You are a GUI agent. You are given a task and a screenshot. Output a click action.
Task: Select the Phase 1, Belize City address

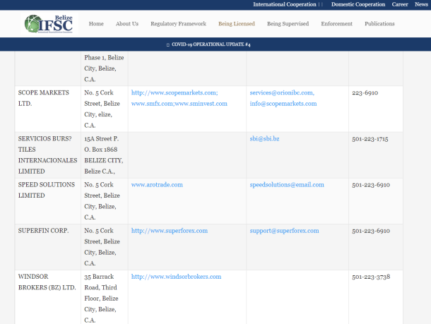(104, 68)
